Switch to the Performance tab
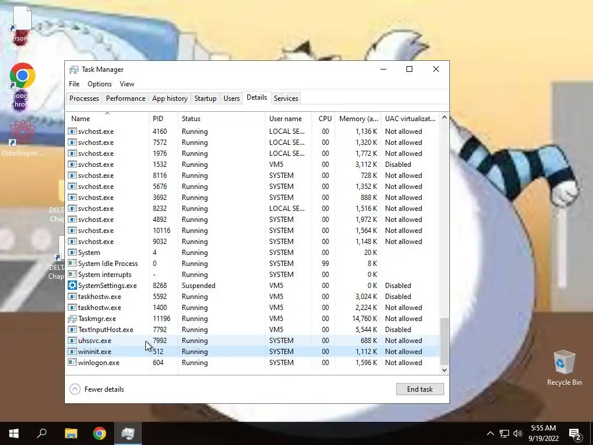The height and width of the screenshot is (445, 593). tap(126, 99)
